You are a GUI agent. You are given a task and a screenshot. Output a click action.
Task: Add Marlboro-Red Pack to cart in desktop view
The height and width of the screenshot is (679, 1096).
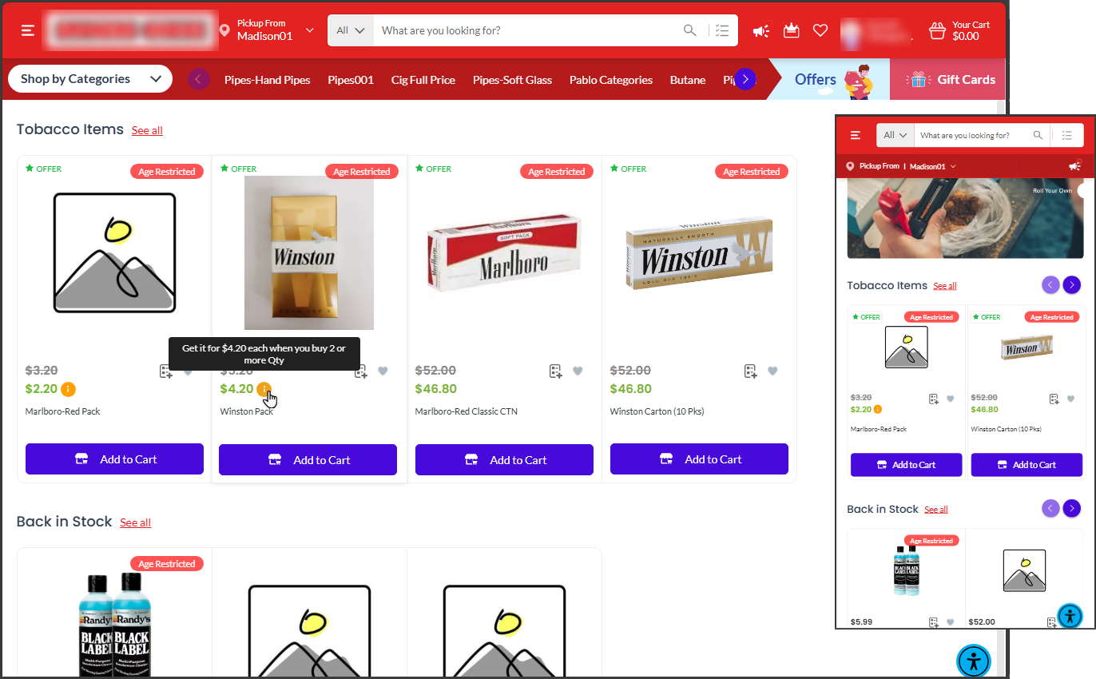(x=114, y=459)
